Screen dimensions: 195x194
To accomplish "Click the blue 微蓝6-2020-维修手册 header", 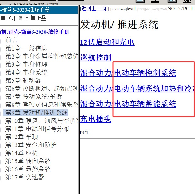I will [x=39, y=10].
